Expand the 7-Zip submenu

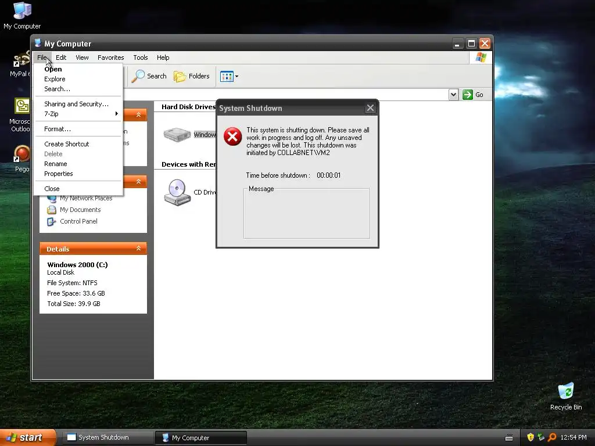[x=78, y=114]
